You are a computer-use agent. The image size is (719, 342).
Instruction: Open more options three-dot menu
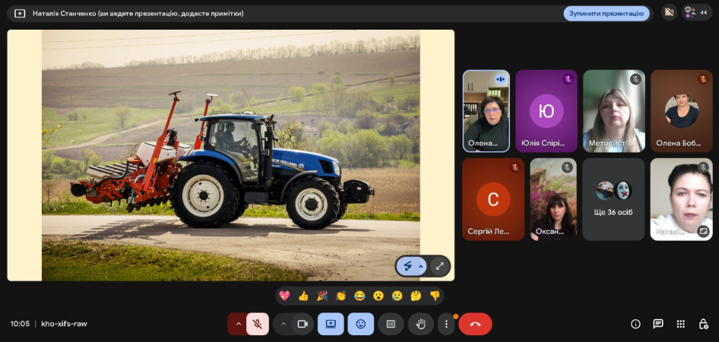click(446, 324)
